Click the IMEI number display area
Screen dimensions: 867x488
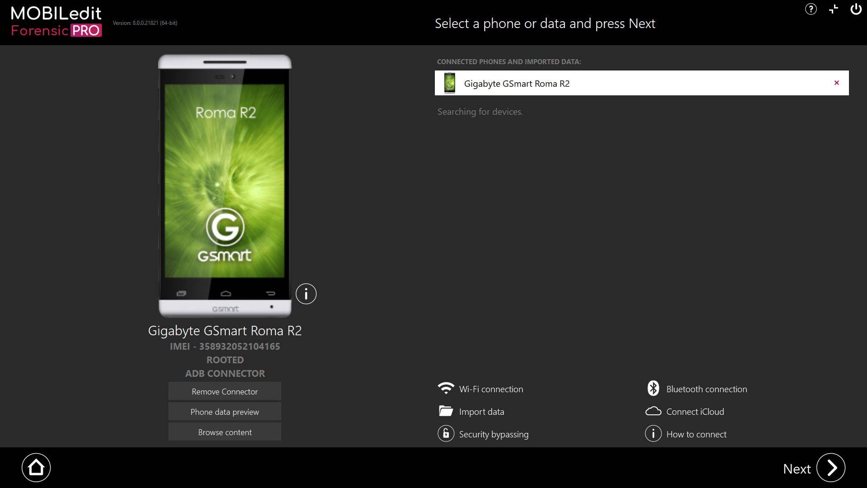coord(224,346)
